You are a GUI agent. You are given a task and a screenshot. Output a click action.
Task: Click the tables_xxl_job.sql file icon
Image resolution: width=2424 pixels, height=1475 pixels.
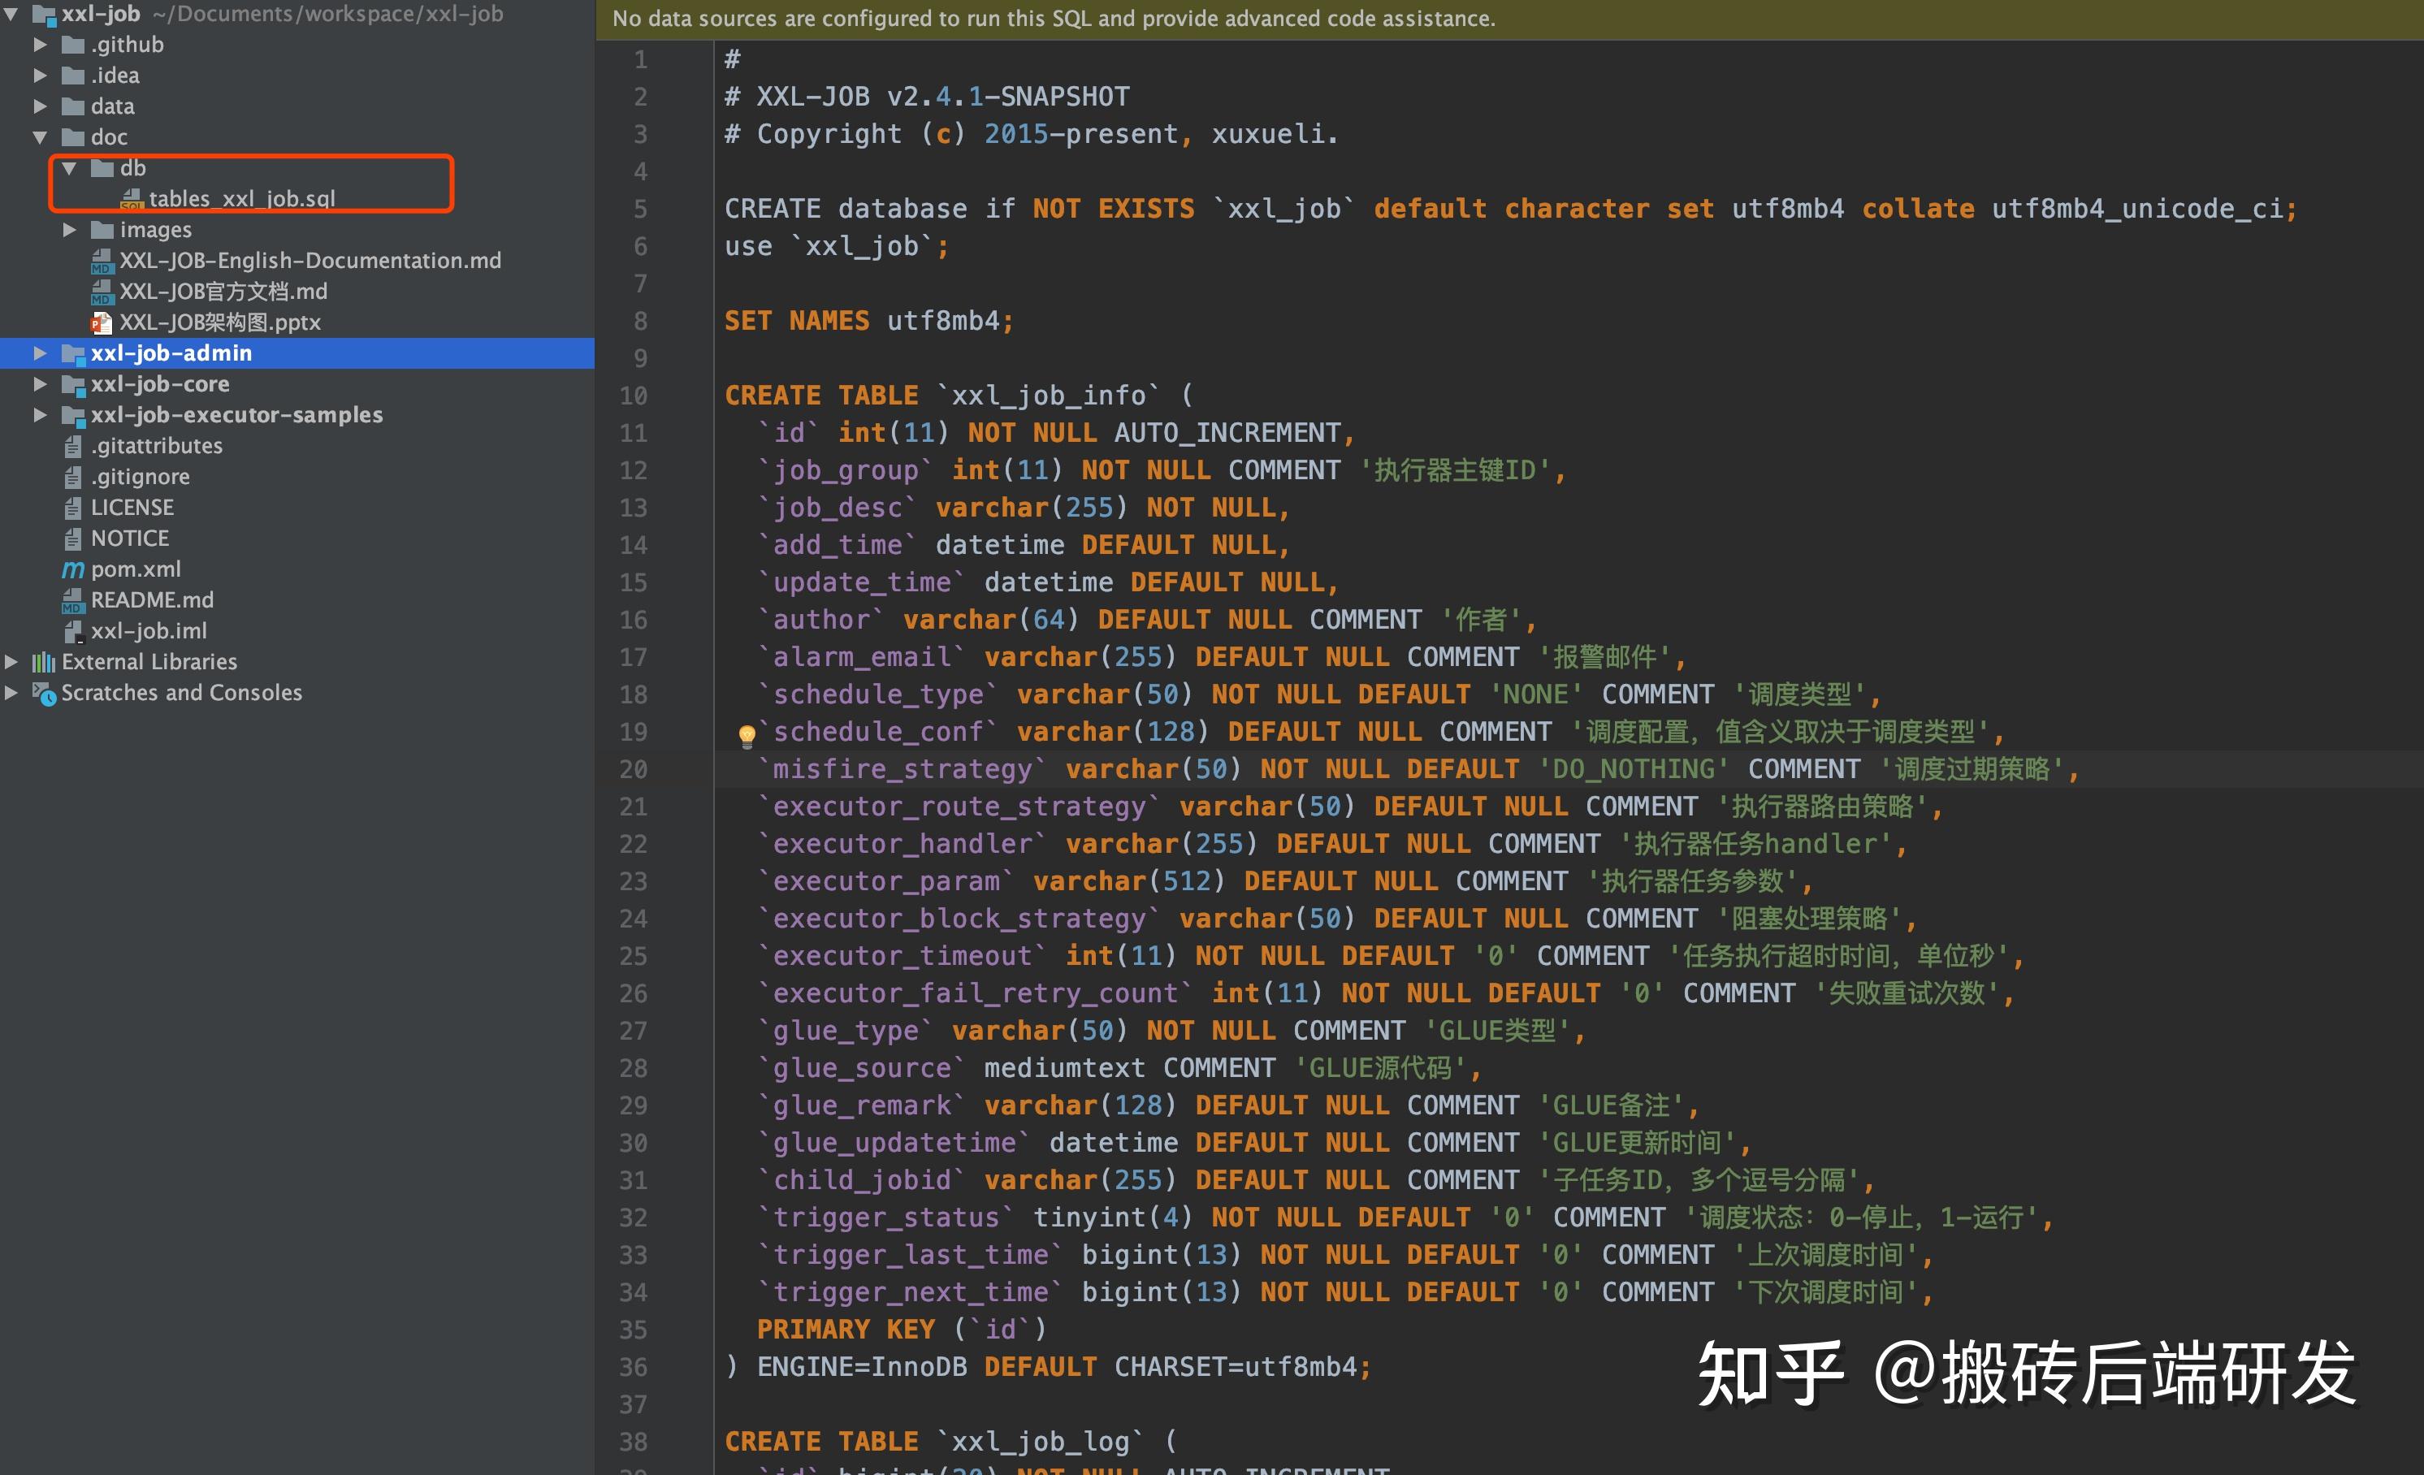pos(132,200)
